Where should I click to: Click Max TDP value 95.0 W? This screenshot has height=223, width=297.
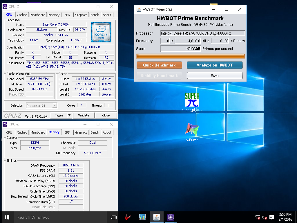(80, 30)
